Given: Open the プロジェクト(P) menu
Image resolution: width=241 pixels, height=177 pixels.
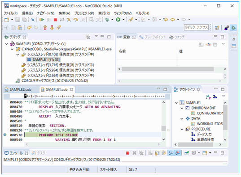Looking at the screenshot, I should (x=84, y=13).
